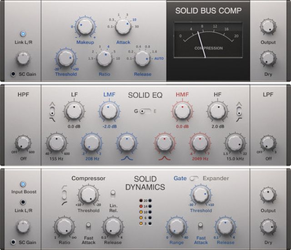This screenshot has height=250, width=291.
Task: Toggle Link L/R button on Solid Dynamics
Action: pyautogui.click(x=23, y=202)
